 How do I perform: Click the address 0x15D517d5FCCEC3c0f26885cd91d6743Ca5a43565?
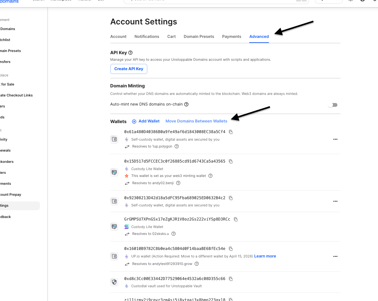click(175, 161)
